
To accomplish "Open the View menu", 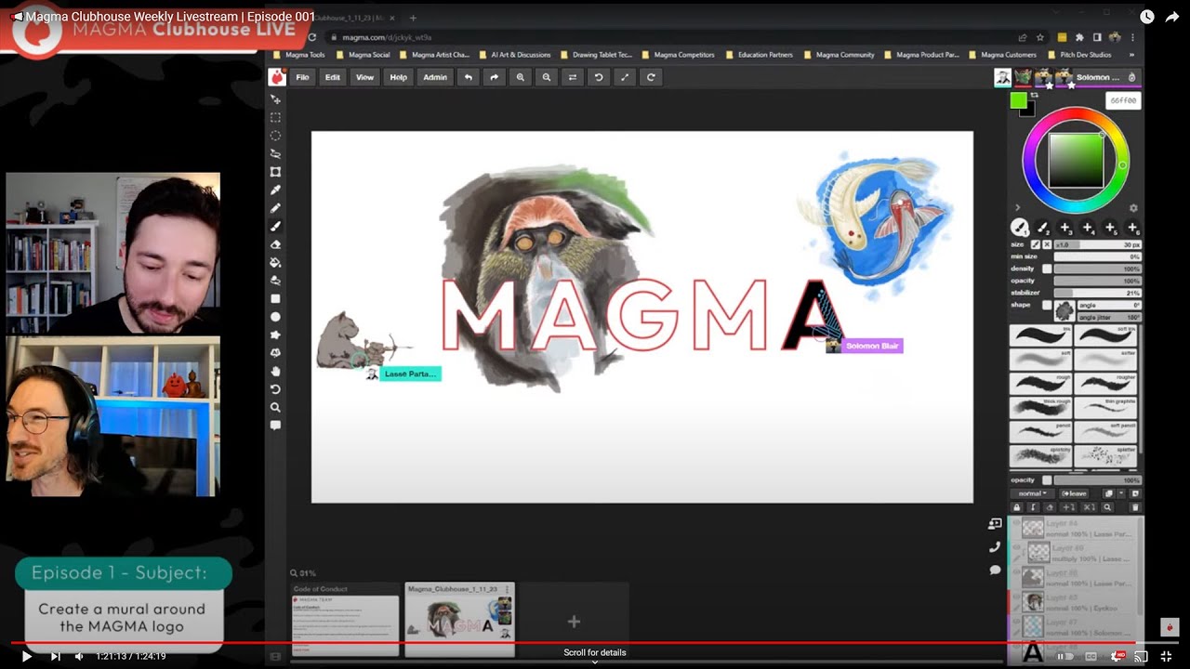I will point(364,77).
